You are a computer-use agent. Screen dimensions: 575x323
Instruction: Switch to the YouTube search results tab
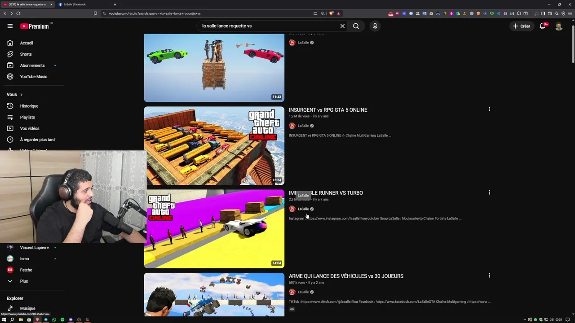[28, 4]
